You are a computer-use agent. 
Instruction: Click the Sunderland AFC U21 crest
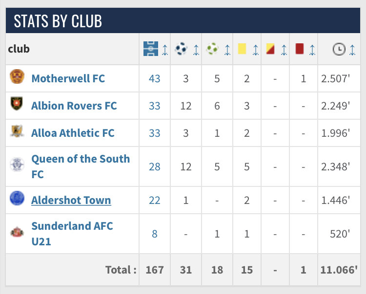(17, 233)
